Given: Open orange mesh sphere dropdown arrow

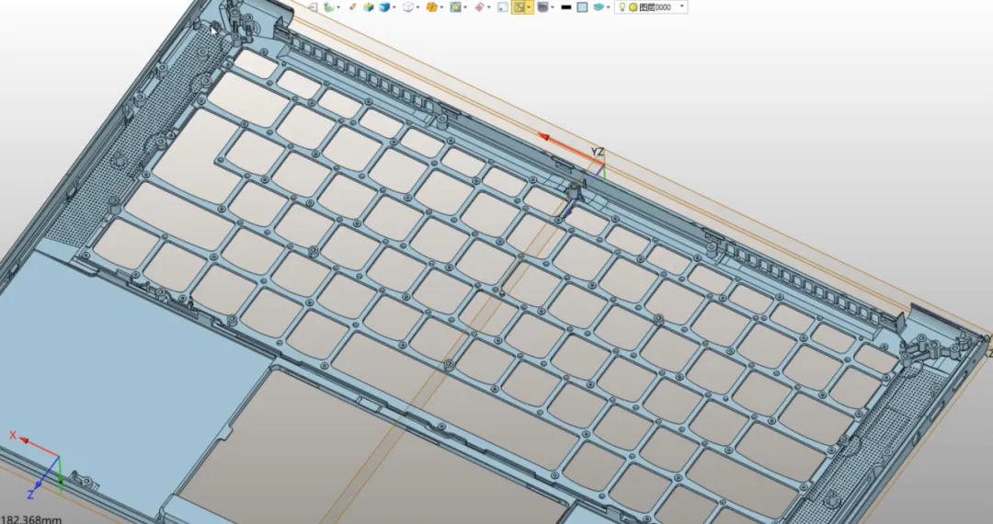Looking at the screenshot, I should [442, 7].
